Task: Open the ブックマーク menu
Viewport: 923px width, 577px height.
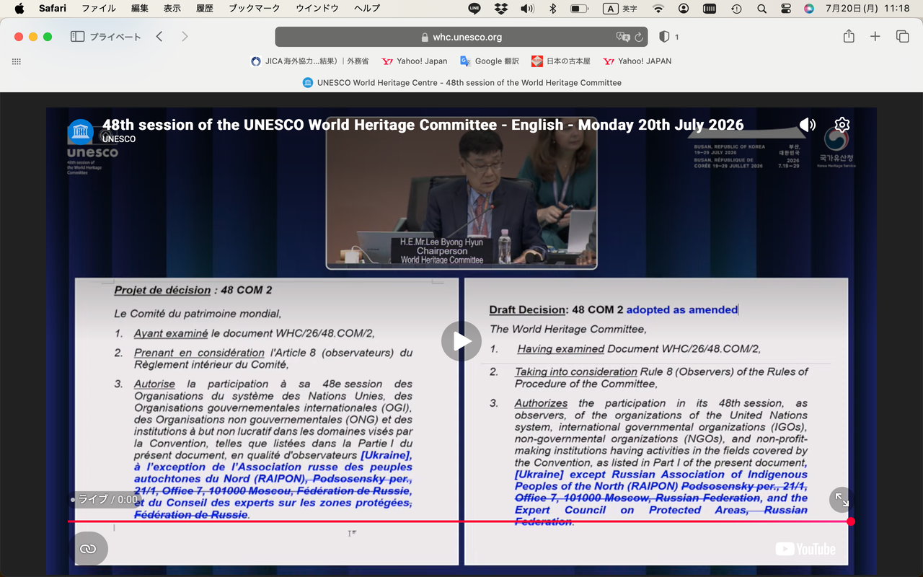Action: point(255,9)
